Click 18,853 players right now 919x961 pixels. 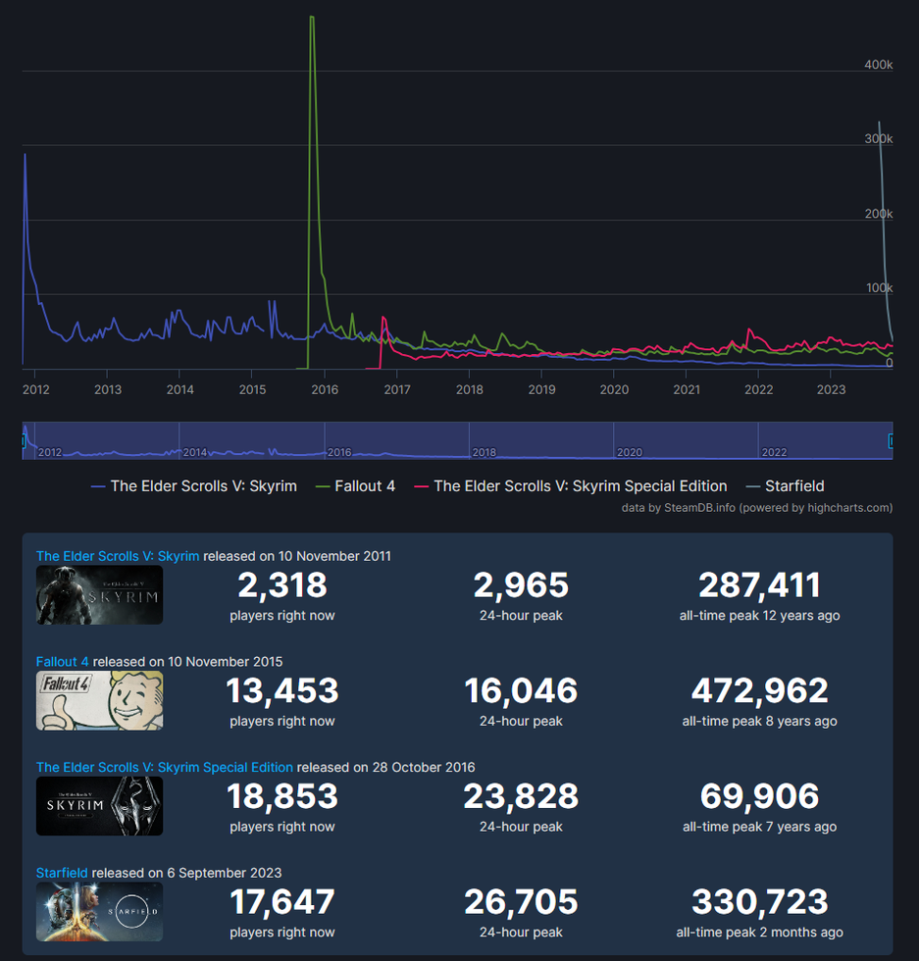click(x=282, y=796)
